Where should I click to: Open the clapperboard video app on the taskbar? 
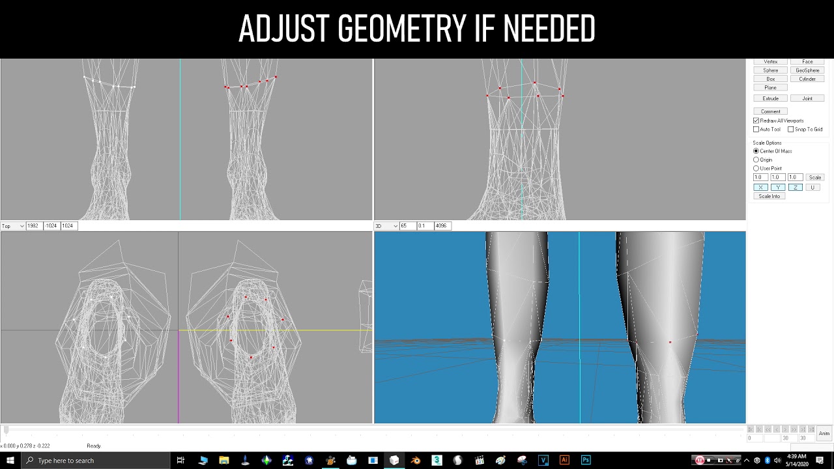[x=480, y=461]
